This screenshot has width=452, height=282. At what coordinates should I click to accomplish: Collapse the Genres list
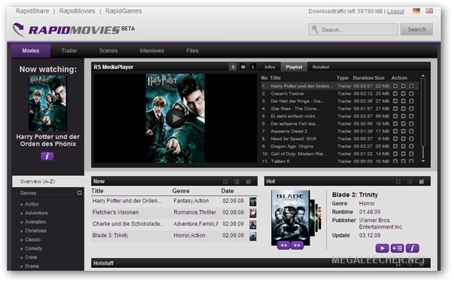click(79, 193)
